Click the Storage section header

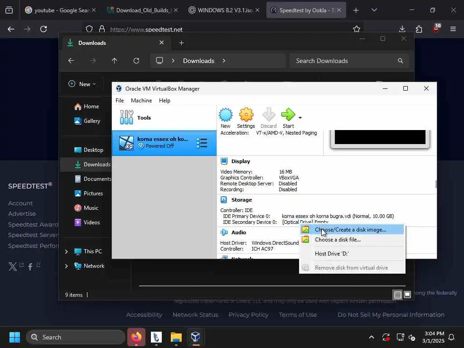coord(242,200)
